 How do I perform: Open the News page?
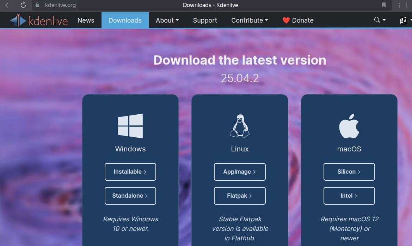coord(86,20)
